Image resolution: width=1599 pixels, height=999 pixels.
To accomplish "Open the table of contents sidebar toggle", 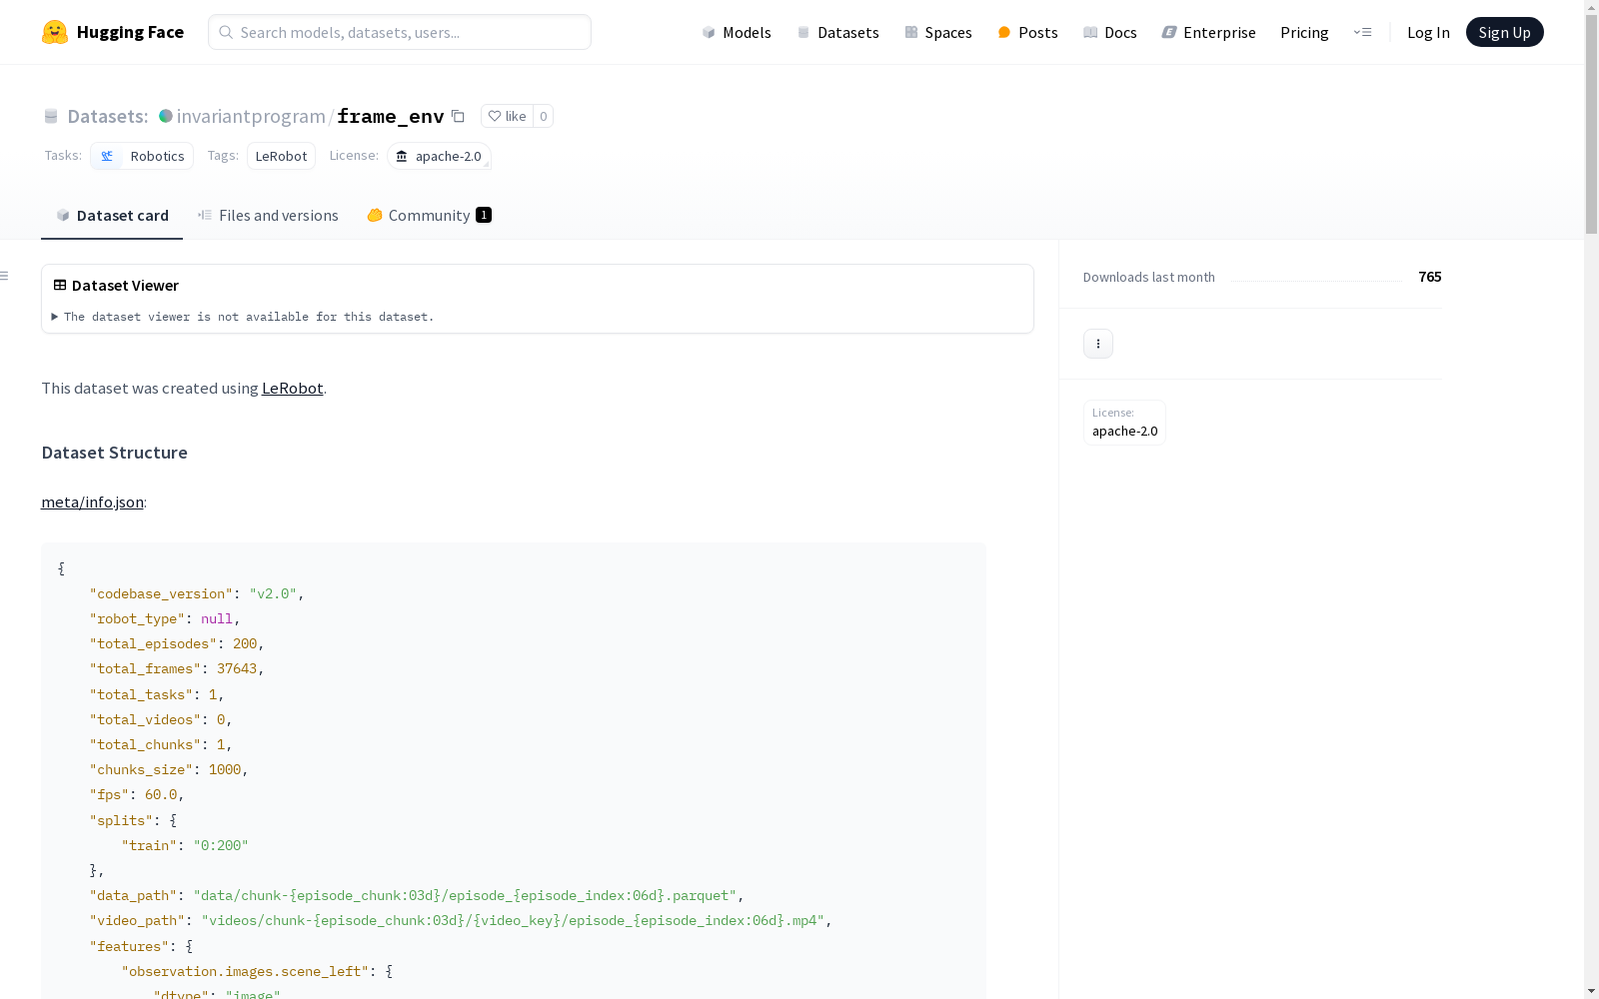I will tap(5, 276).
